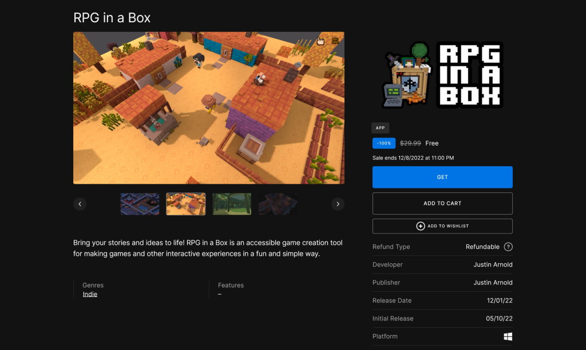Go to previous screenshot with left arrow
The height and width of the screenshot is (350, 586).
click(80, 204)
